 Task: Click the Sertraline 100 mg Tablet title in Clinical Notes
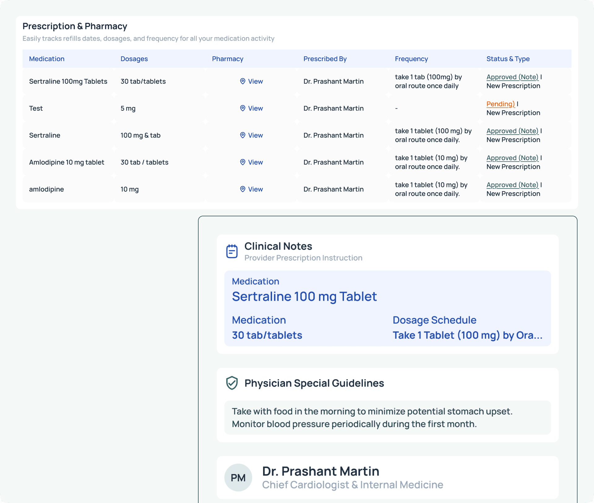304,296
